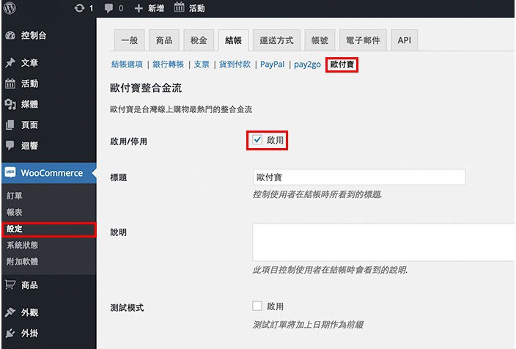Screen dimensions: 516x349
Task: Click the 外掛 plugin icon
Action: pos(10,333)
